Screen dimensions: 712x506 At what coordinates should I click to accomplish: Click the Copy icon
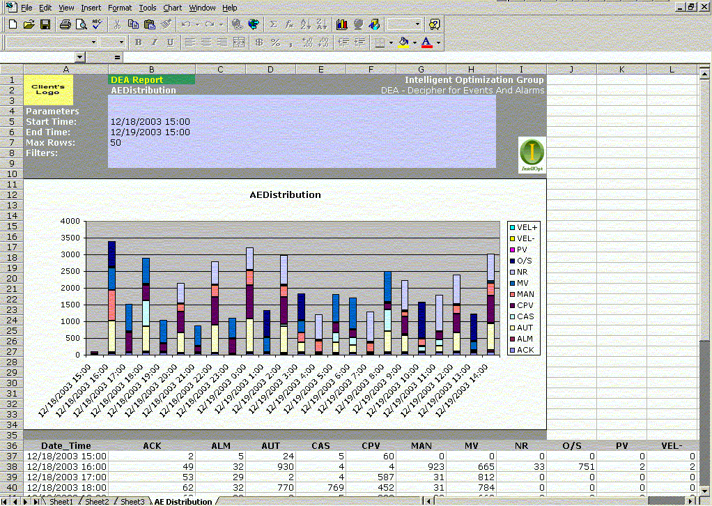point(133,24)
